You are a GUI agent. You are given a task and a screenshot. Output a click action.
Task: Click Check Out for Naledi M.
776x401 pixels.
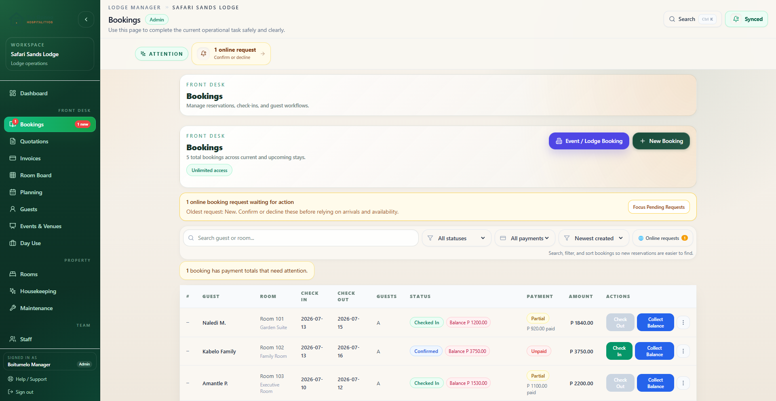click(620, 322)
